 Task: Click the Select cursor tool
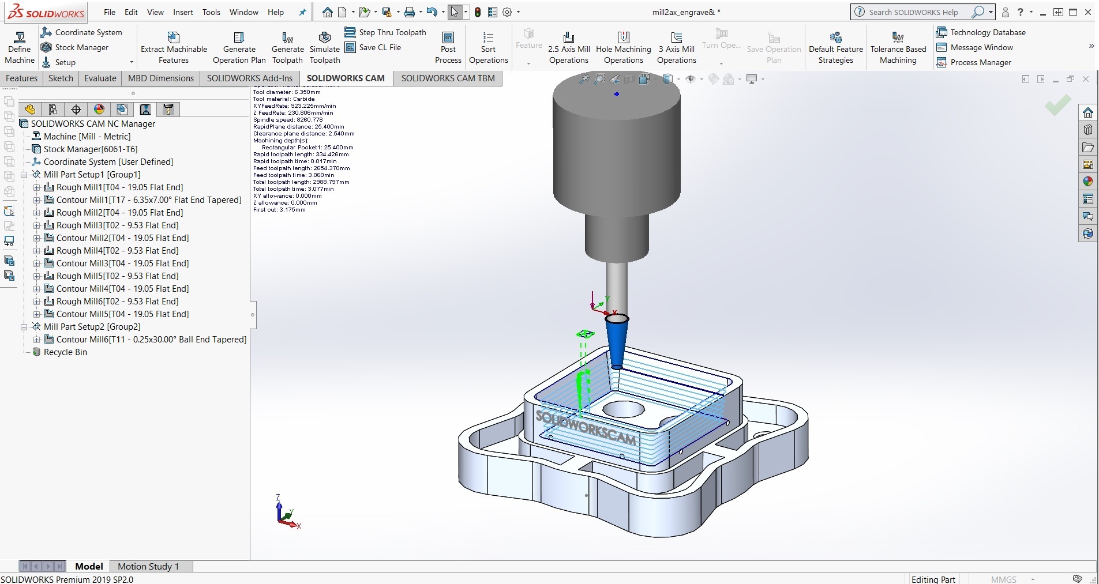point(454,12)
